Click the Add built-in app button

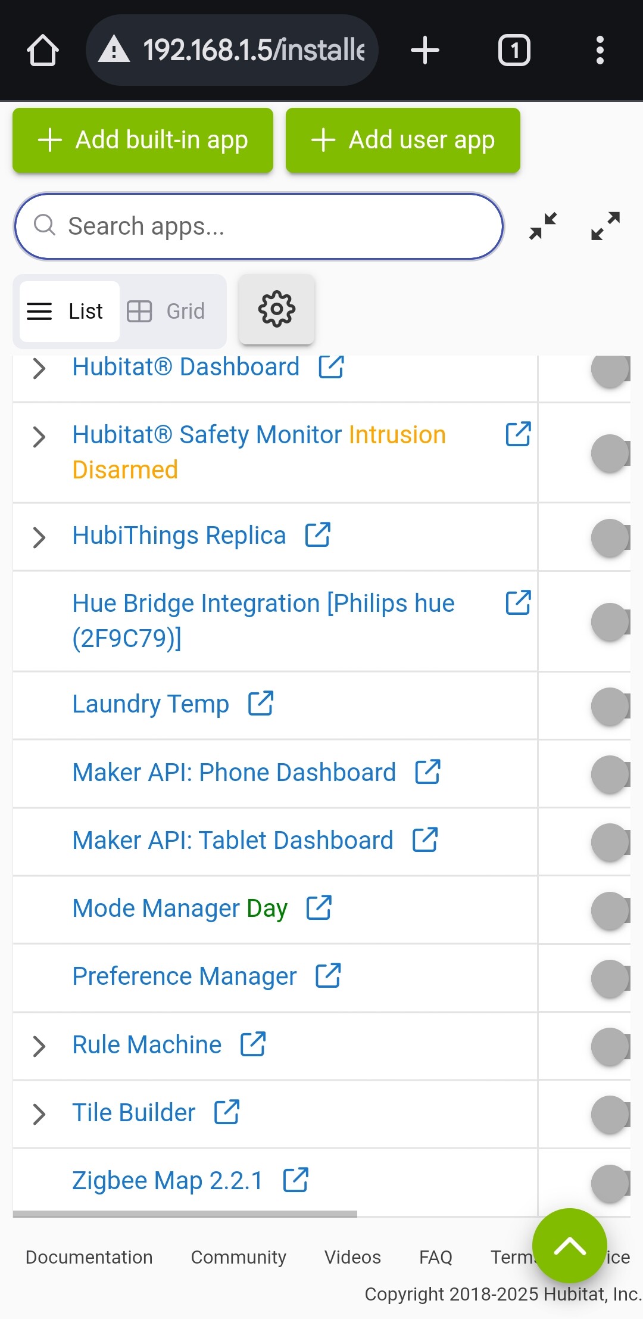click(143, 141)
